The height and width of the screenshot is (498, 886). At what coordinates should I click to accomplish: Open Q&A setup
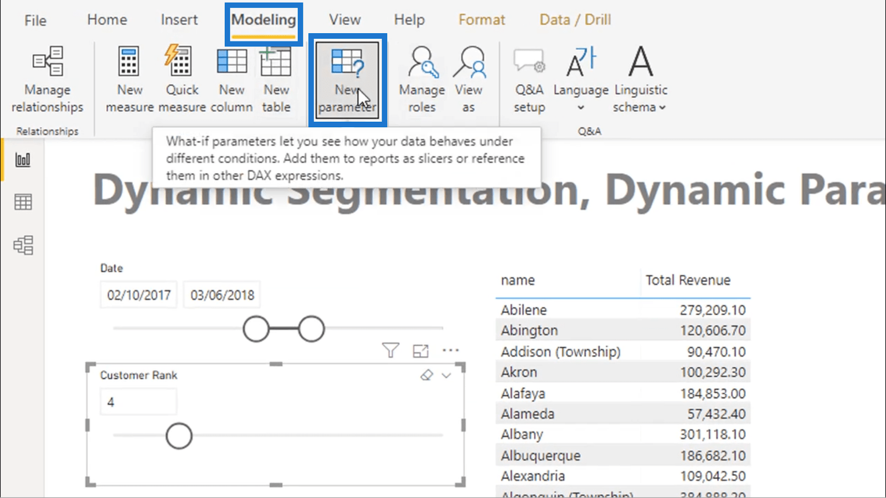coord(529,80)
